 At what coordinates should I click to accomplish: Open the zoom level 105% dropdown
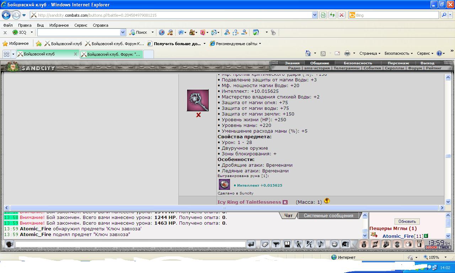(445, 257)
